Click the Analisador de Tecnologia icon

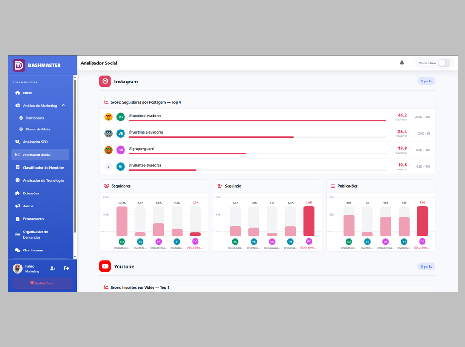[x=18, y=180]
